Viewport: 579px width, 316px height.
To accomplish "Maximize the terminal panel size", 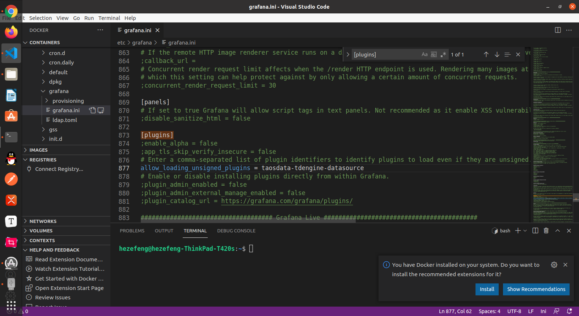I will (558, 231).
